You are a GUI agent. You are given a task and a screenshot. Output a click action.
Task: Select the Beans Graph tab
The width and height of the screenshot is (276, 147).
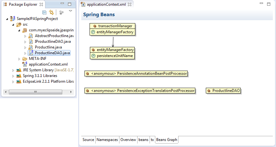[x=167, y=140]
